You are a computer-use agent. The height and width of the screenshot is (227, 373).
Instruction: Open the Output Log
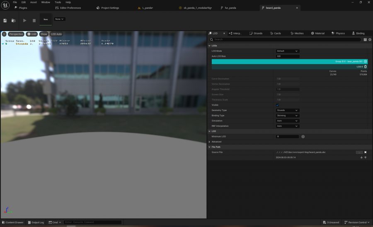click(36, 222)
